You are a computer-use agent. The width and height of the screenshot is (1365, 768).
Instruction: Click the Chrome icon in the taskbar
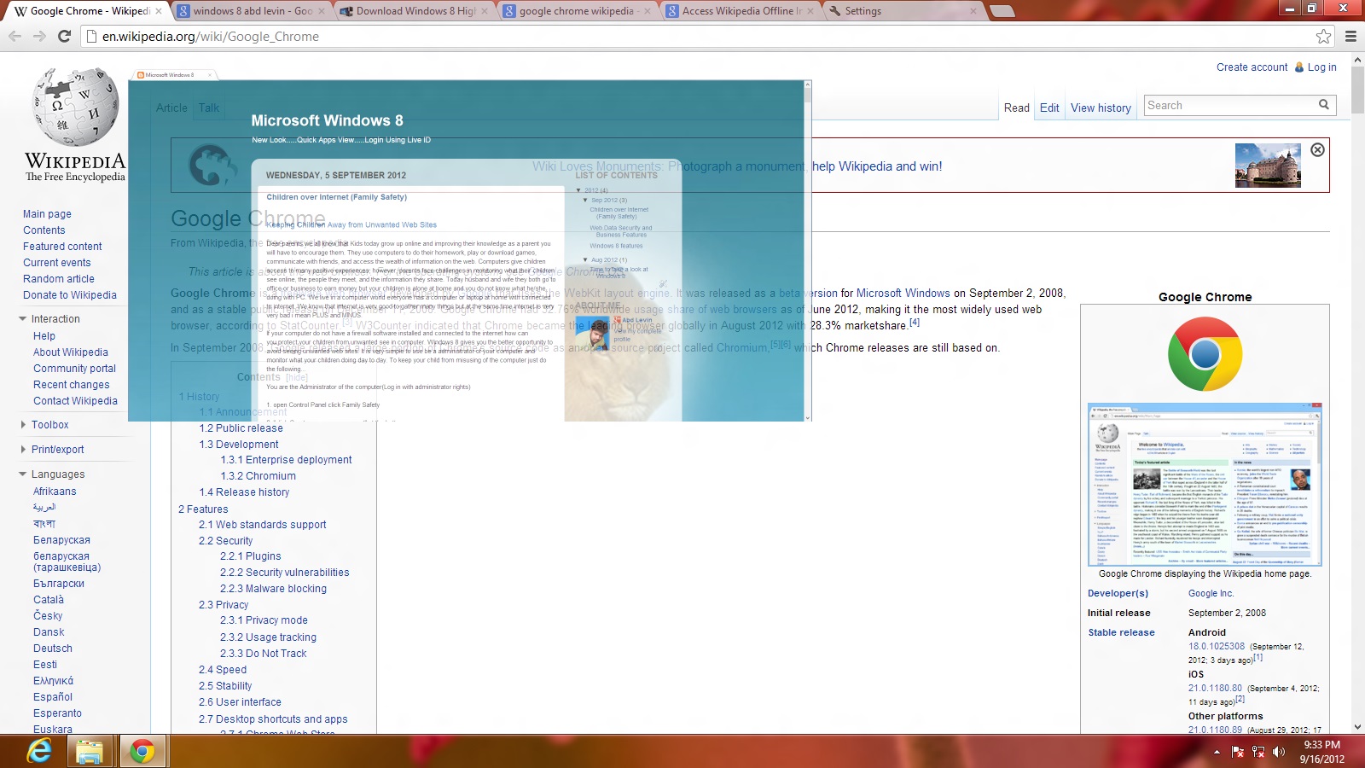point(142,751)
